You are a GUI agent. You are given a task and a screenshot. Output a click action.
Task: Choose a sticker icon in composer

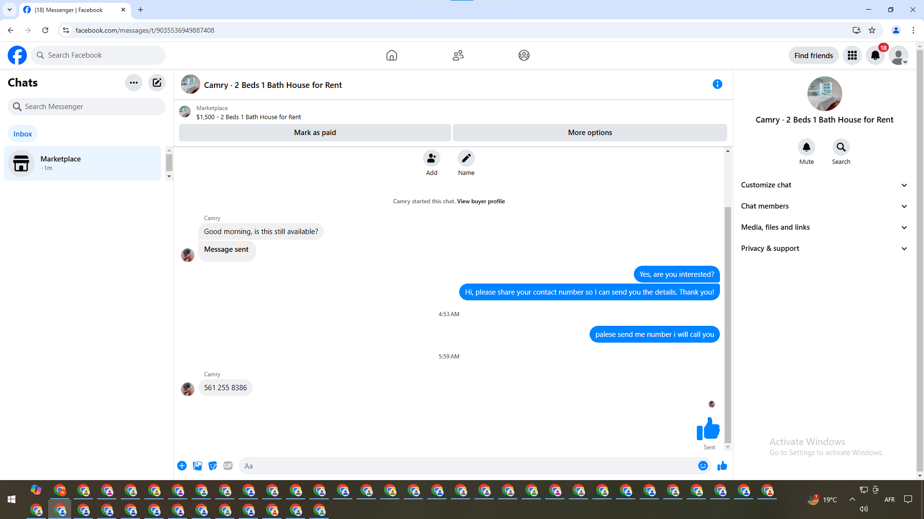[213, 466]
